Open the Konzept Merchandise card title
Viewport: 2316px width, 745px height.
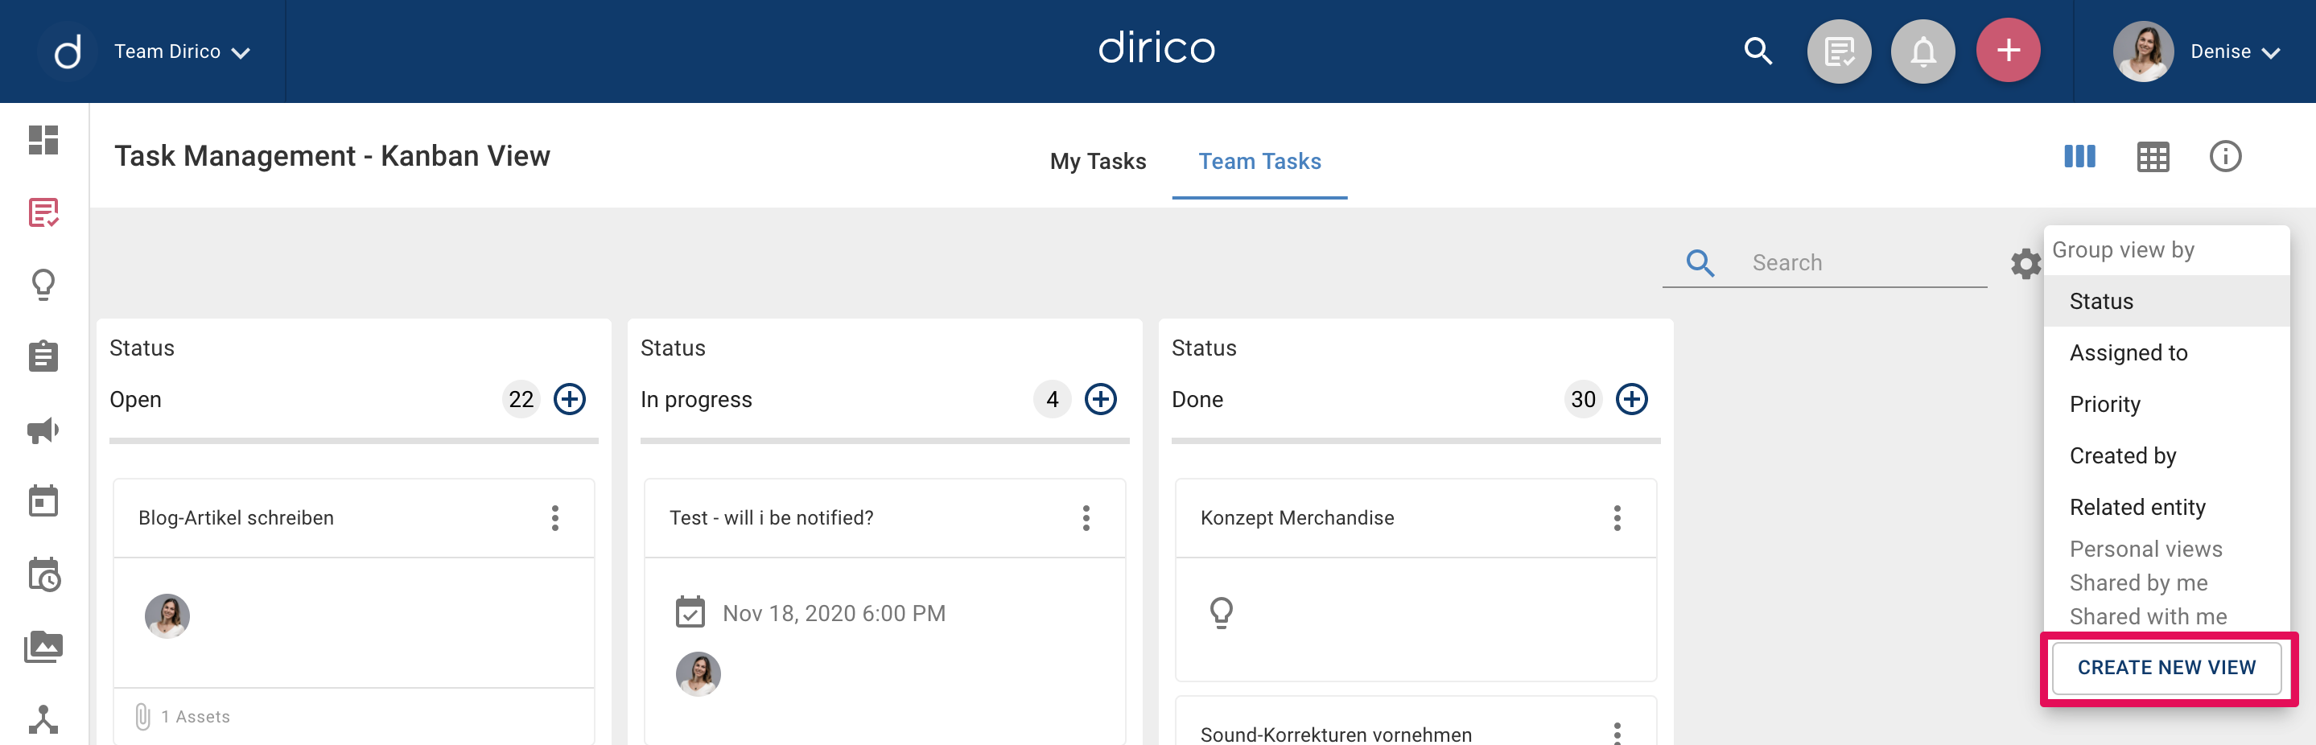[x=1296, y=517]
